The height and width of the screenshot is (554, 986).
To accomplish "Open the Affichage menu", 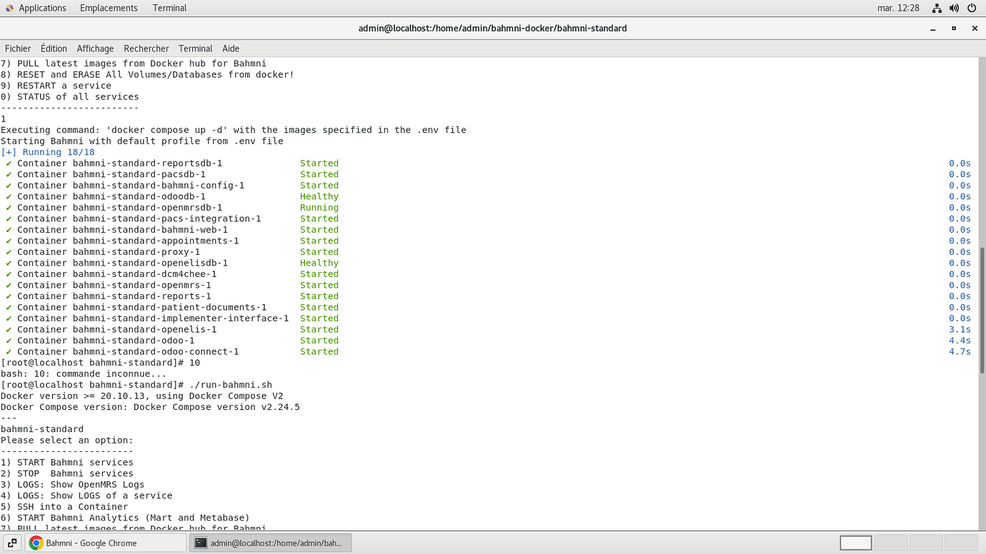I will [x=95, y=48].
